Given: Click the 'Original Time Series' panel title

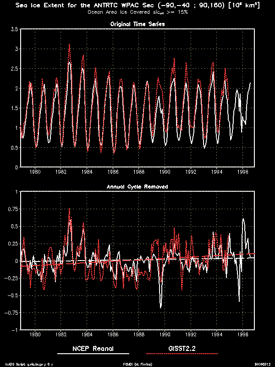Looking at the screenshot, I should coord(138,23).
